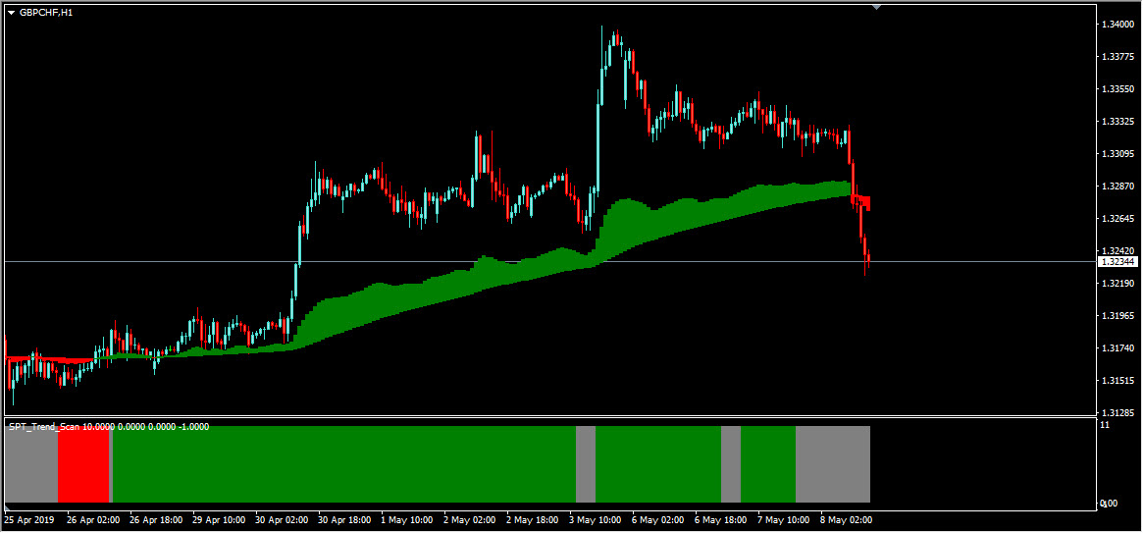1143x533 pixels.
Task: Click the 1.31515 price scale label
Action: [1118, 380]
